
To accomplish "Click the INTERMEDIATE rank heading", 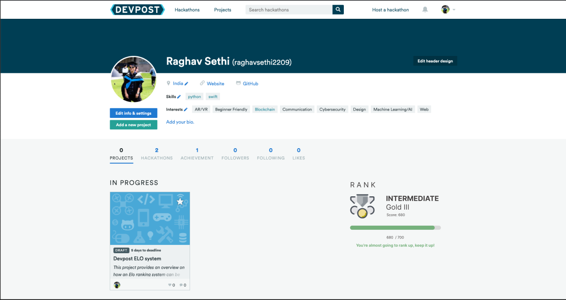I will (x=412, y=199).
